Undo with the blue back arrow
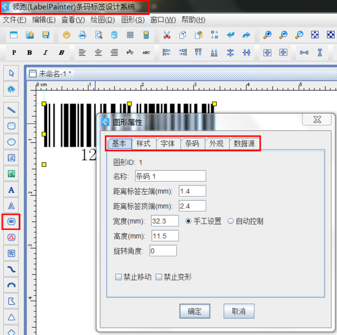This screenshot has width=337, height=335. point(230,35)
